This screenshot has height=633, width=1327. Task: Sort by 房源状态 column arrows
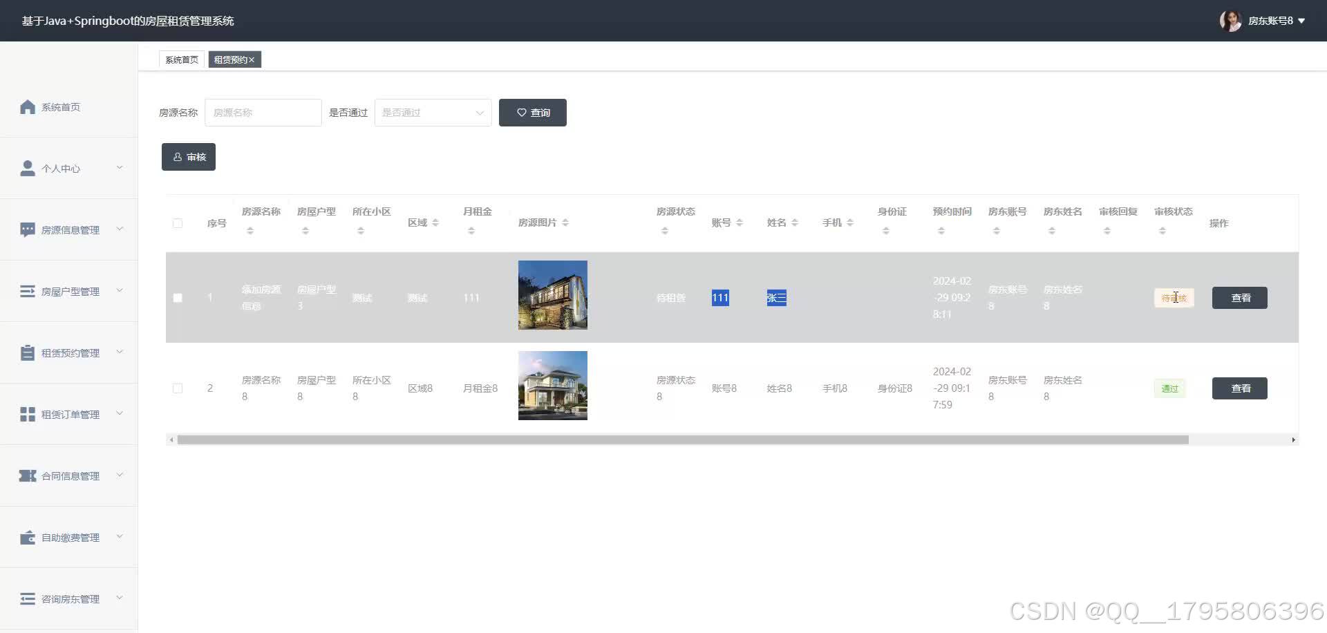[665, 231]
